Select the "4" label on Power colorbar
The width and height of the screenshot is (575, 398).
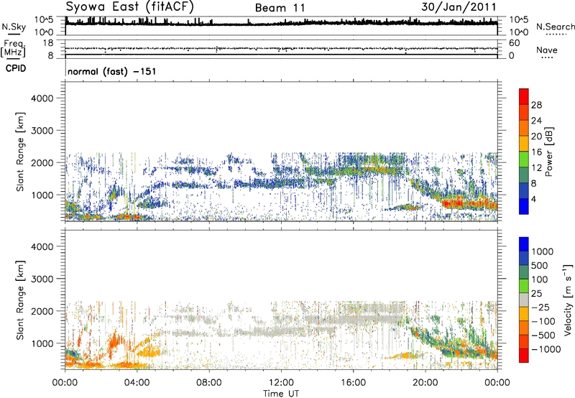533,199
